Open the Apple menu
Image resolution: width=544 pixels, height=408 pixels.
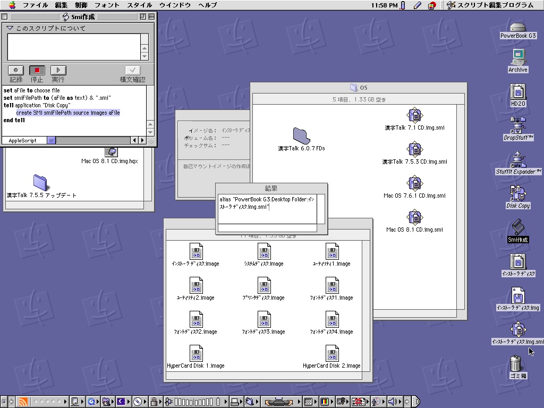coord(12,5)
